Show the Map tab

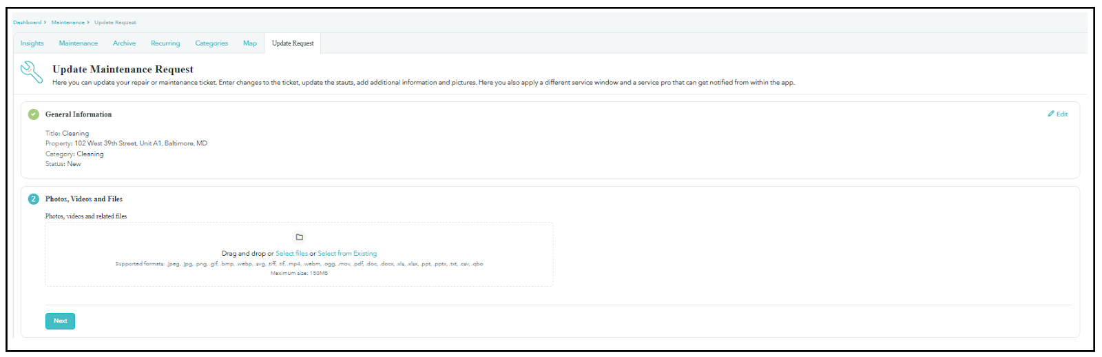(250, 43)
